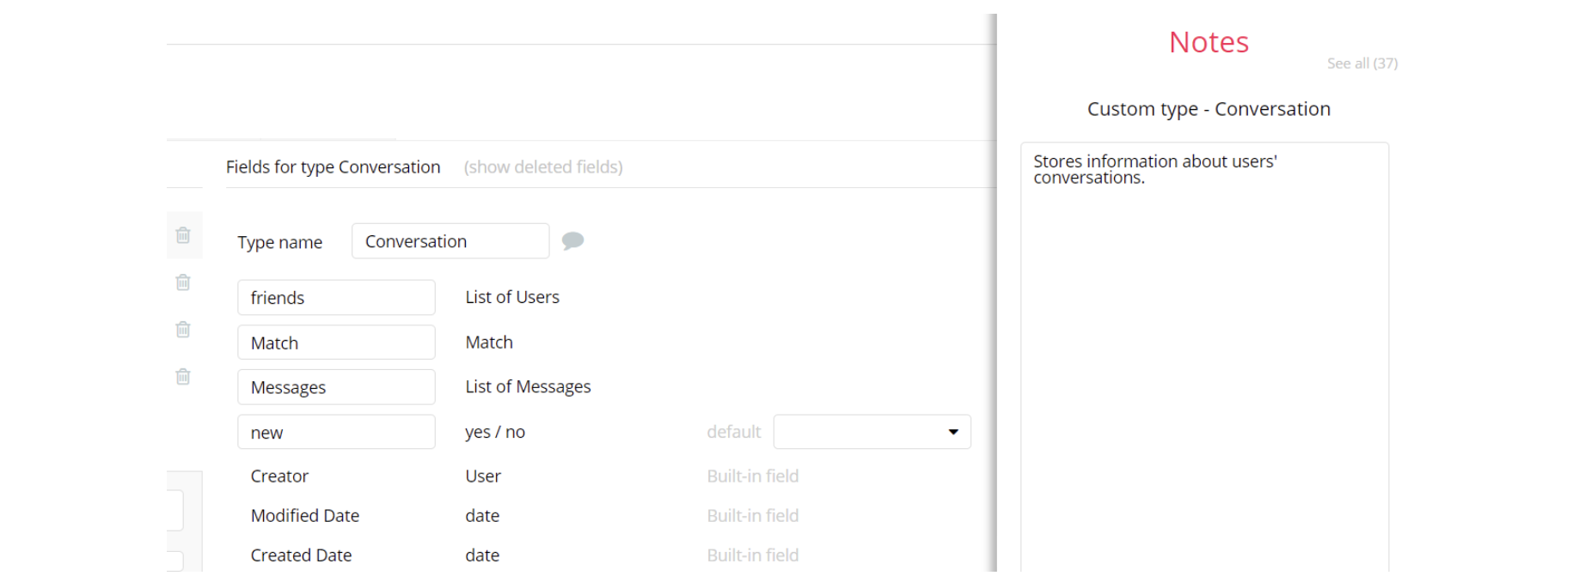Click the second trash icon from the top
Screen dimensions: 1573x582
tap(183, 282)
